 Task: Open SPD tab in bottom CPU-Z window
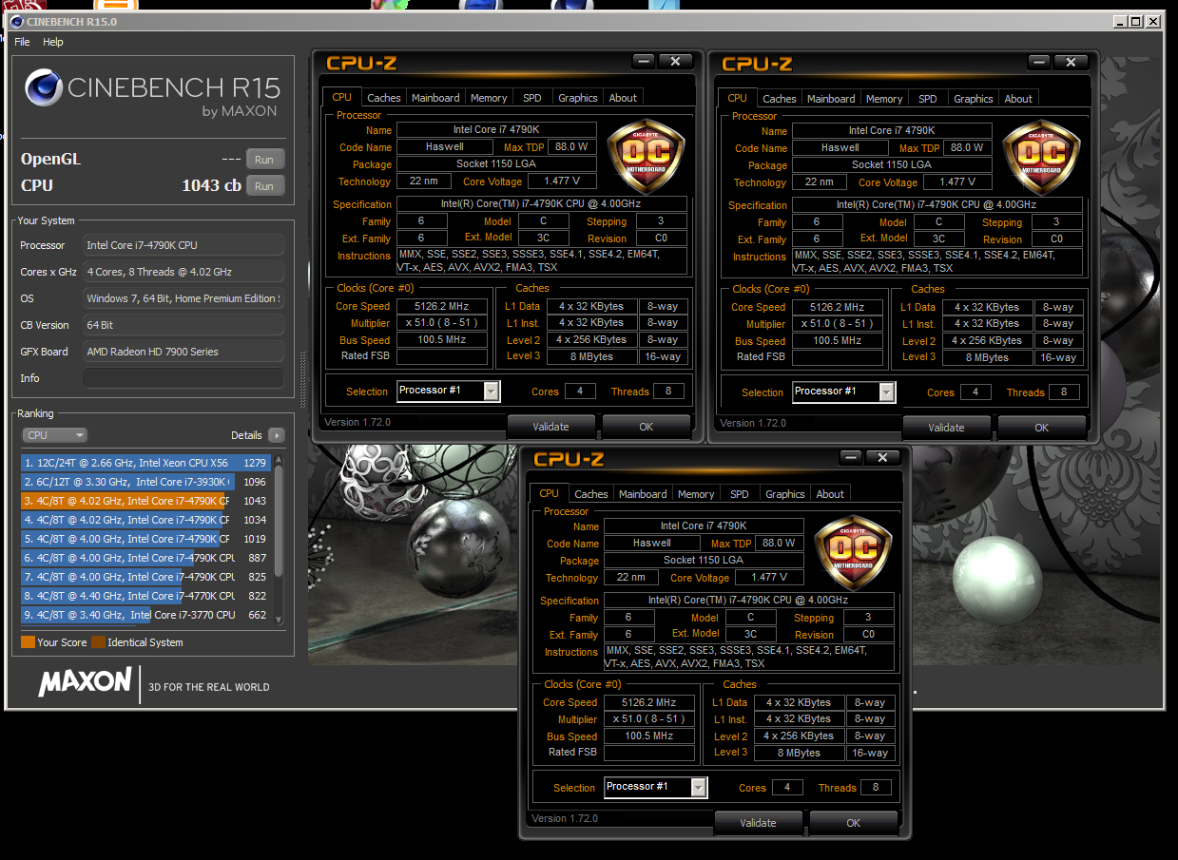740,493
